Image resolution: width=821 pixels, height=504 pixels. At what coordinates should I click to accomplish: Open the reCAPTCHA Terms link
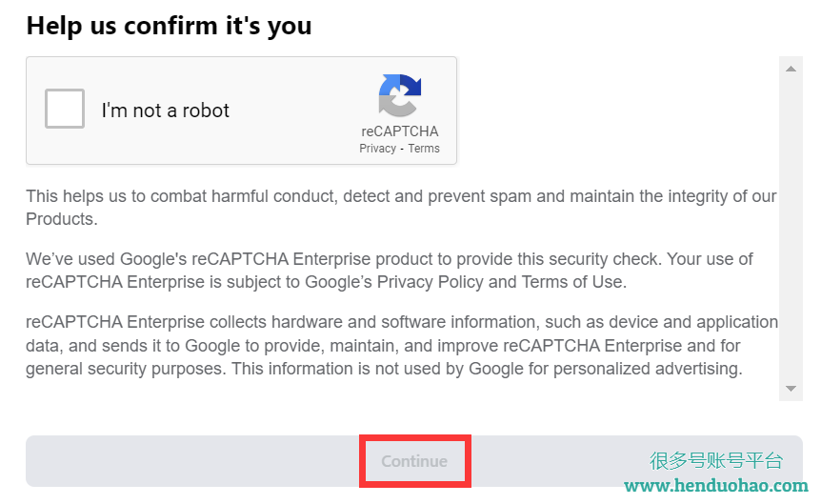(x=424, y=149)
